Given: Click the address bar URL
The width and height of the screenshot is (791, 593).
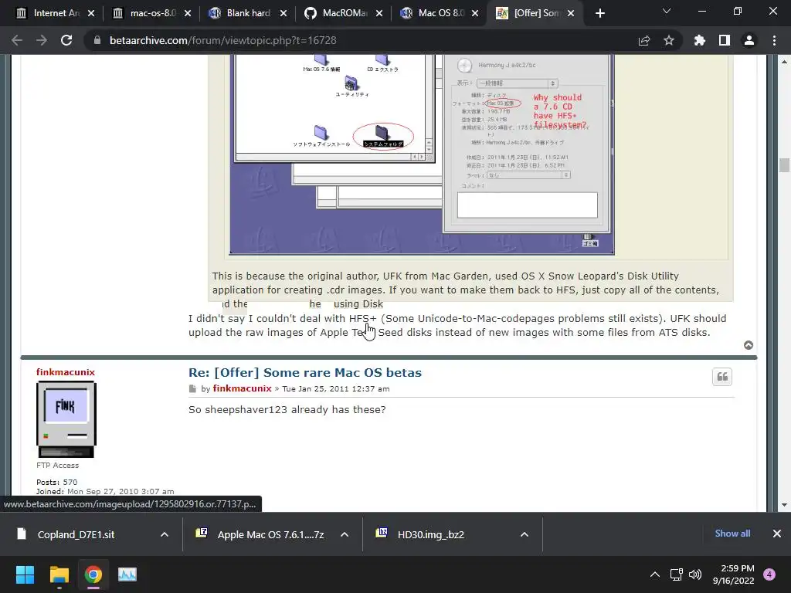Looking at the screenshot, I should 222,40.
